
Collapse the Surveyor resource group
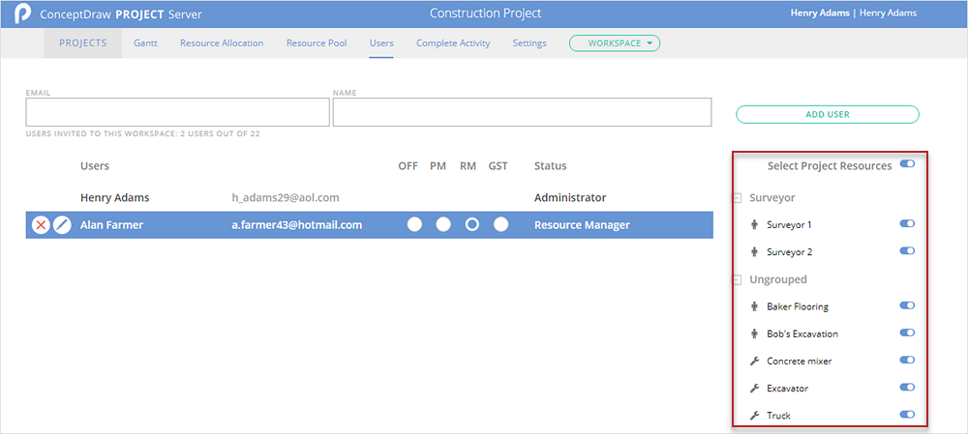[737, 198]
